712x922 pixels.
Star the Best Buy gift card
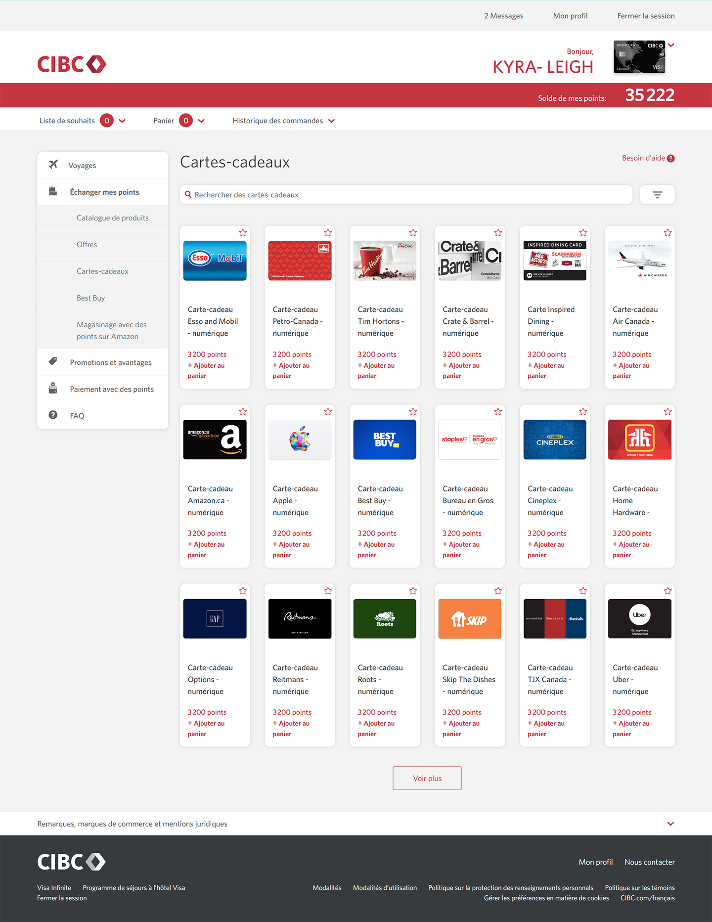pos(413,412)
